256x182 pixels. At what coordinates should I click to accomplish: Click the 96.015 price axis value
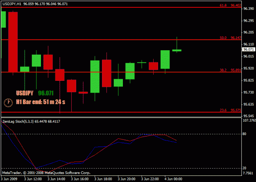[x=249, y=56]
